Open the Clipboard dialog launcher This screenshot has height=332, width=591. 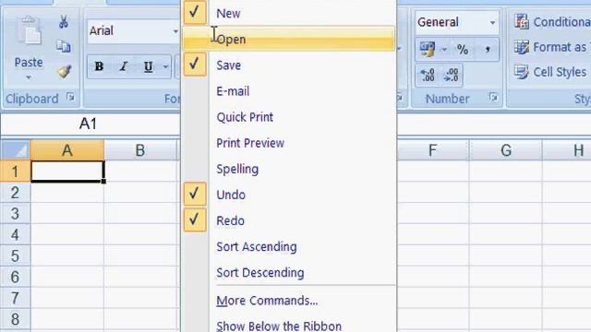70,98
